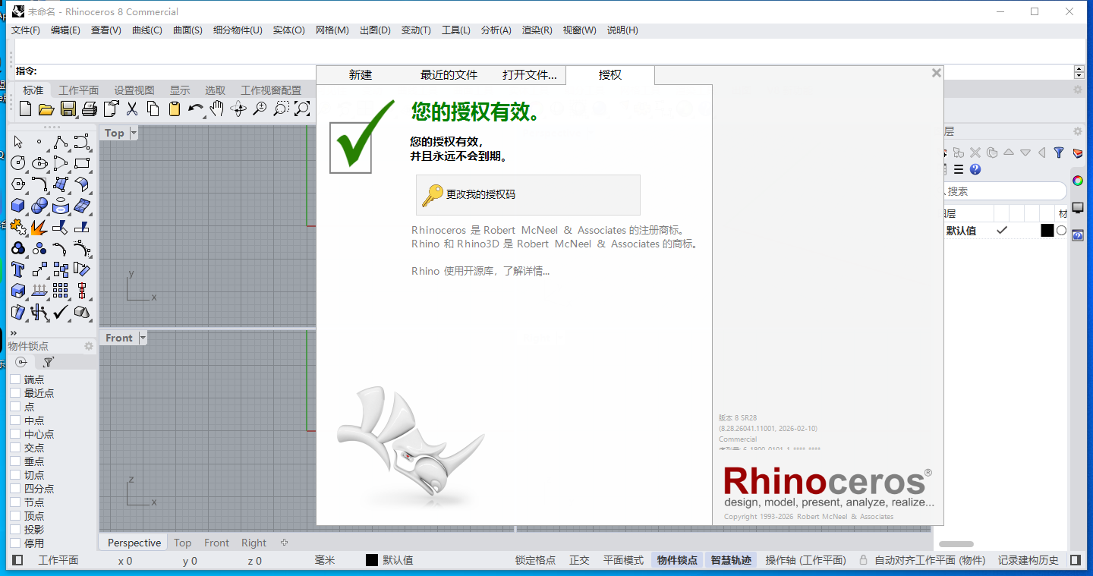The height and width of the screenshot is (576, 1093).
Task: Click the Save file icon
Action: click(x=68, y=109)
